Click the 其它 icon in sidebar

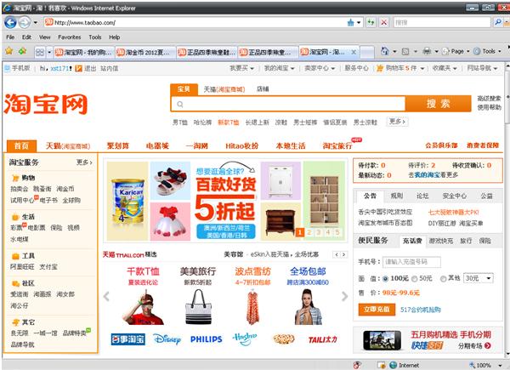click(15, 322)
